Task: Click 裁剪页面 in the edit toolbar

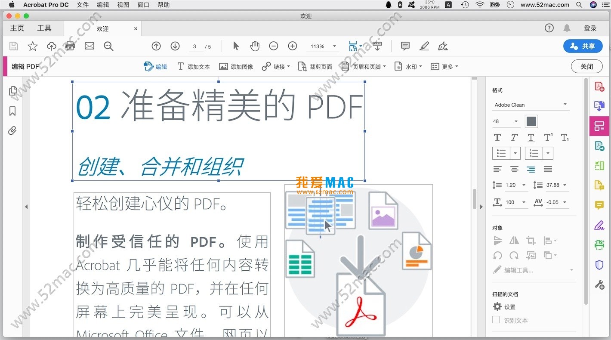Action: pyautogui.click(x=315, y=67)
